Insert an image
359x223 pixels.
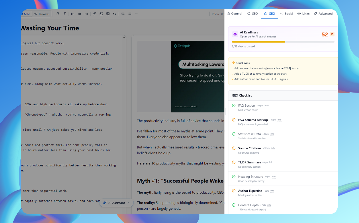pyautogui.click(x=101, y=14)
